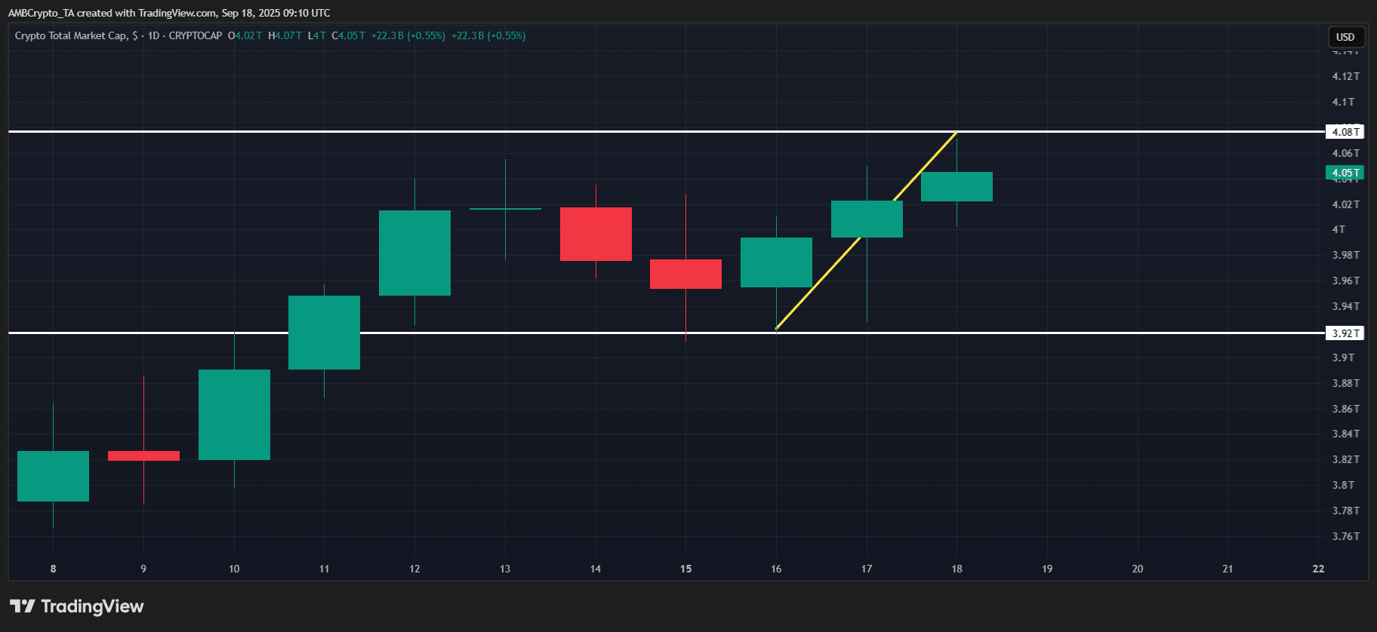The height and width of the screenshot is (632, 1377).
Task: Select the small red candle on the 9th
Action: (143, 456)
